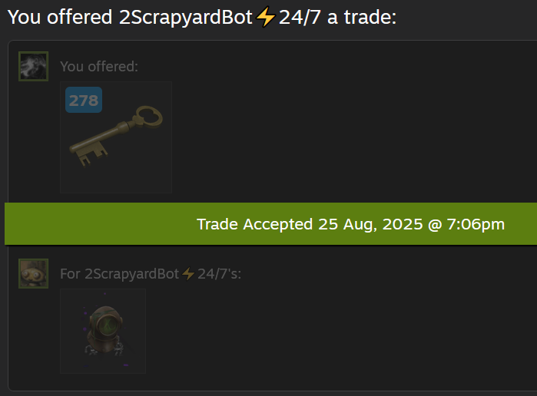Click the "24/7's:" text in lower label
The width and height of the screenshot is (537, 396).
pos(219,274)
